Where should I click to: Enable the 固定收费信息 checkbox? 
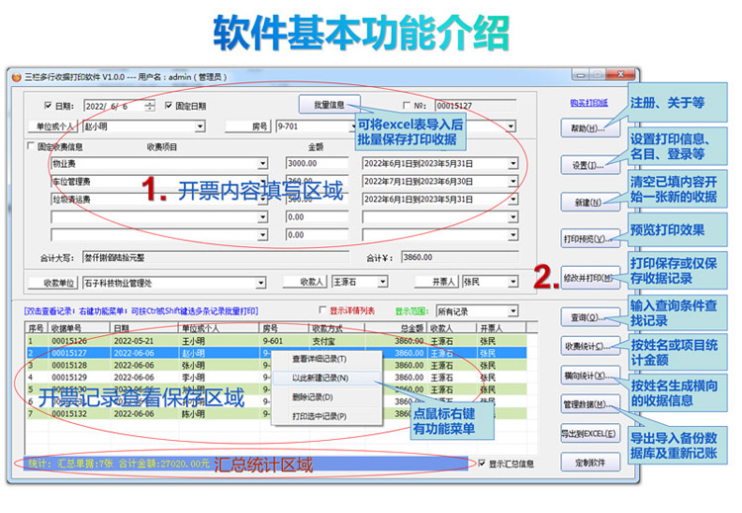coord(30,146)
